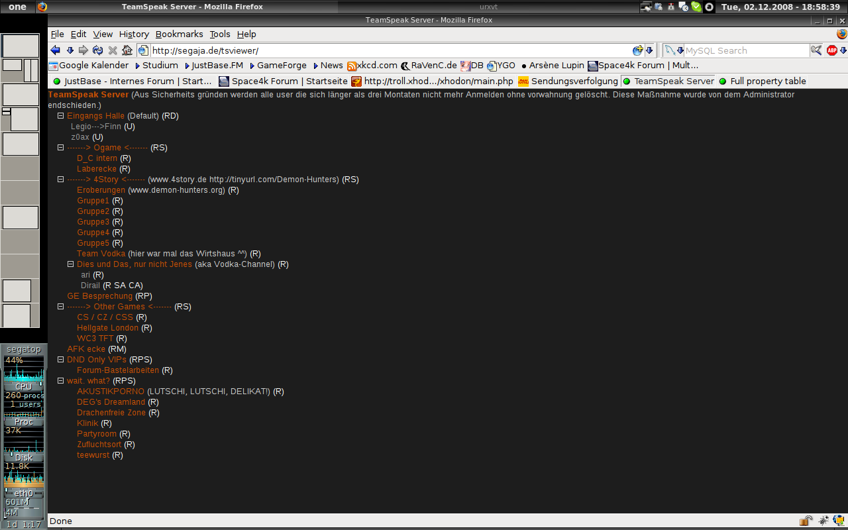Reload the page with the refresh icon
Viewport: 848px width, 530px height.
point(97,50)
